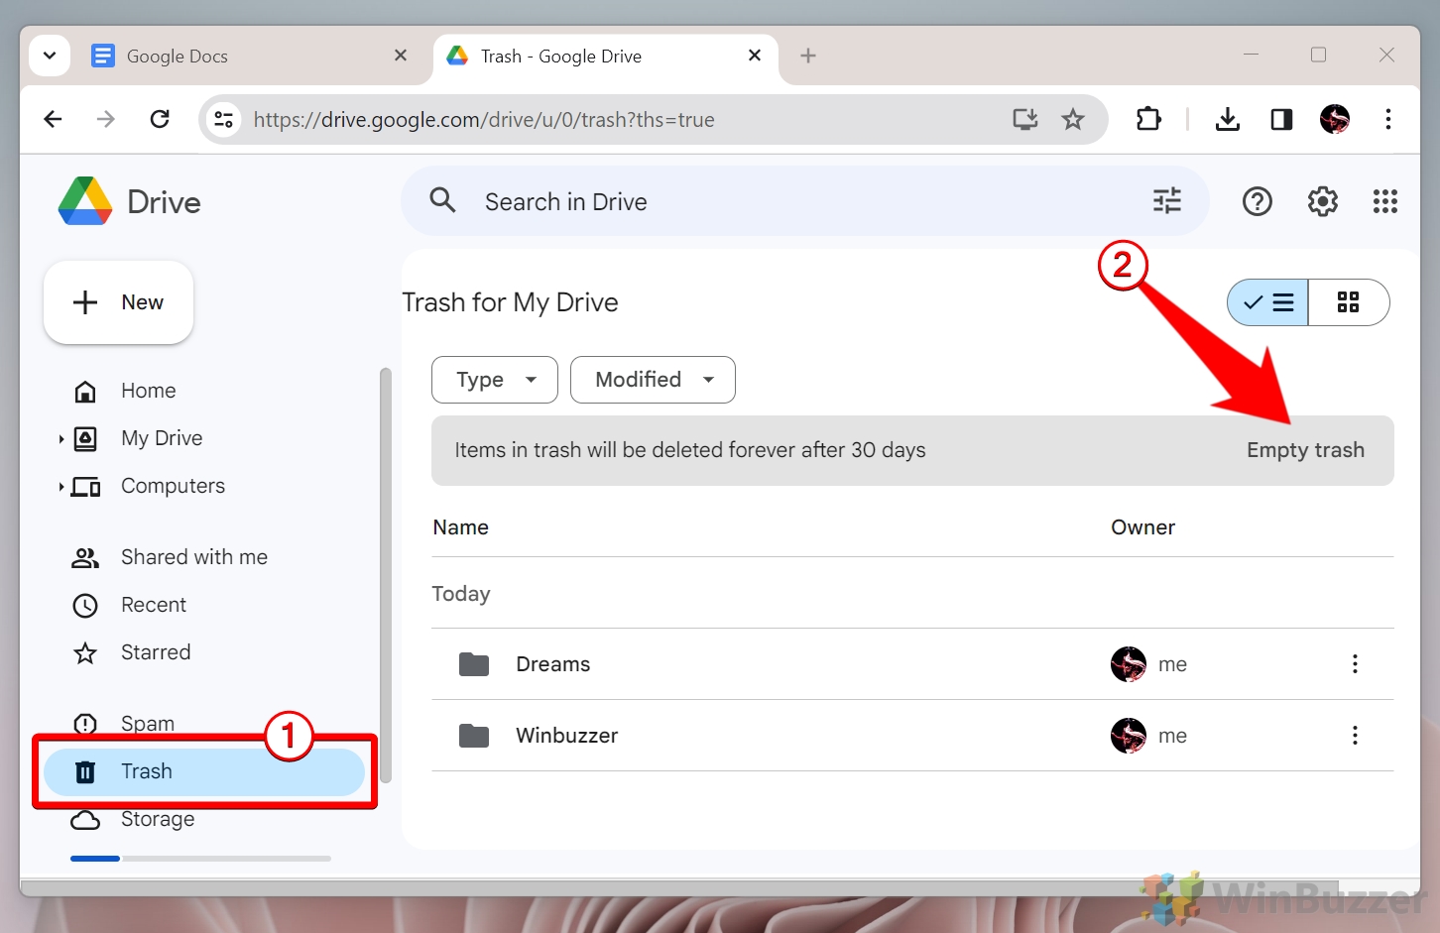
Task: Open Drive settings gear
Action: (x=1322, y=202)
